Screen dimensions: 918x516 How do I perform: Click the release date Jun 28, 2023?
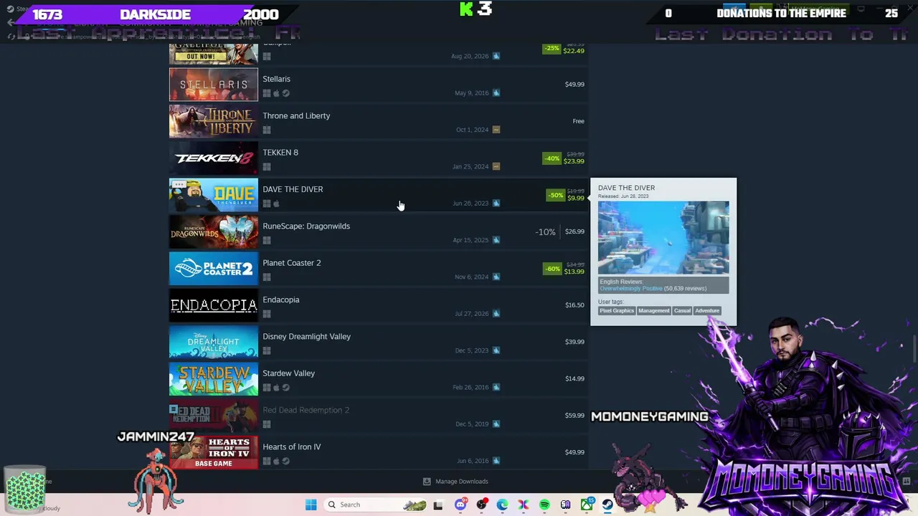point(470,204)
